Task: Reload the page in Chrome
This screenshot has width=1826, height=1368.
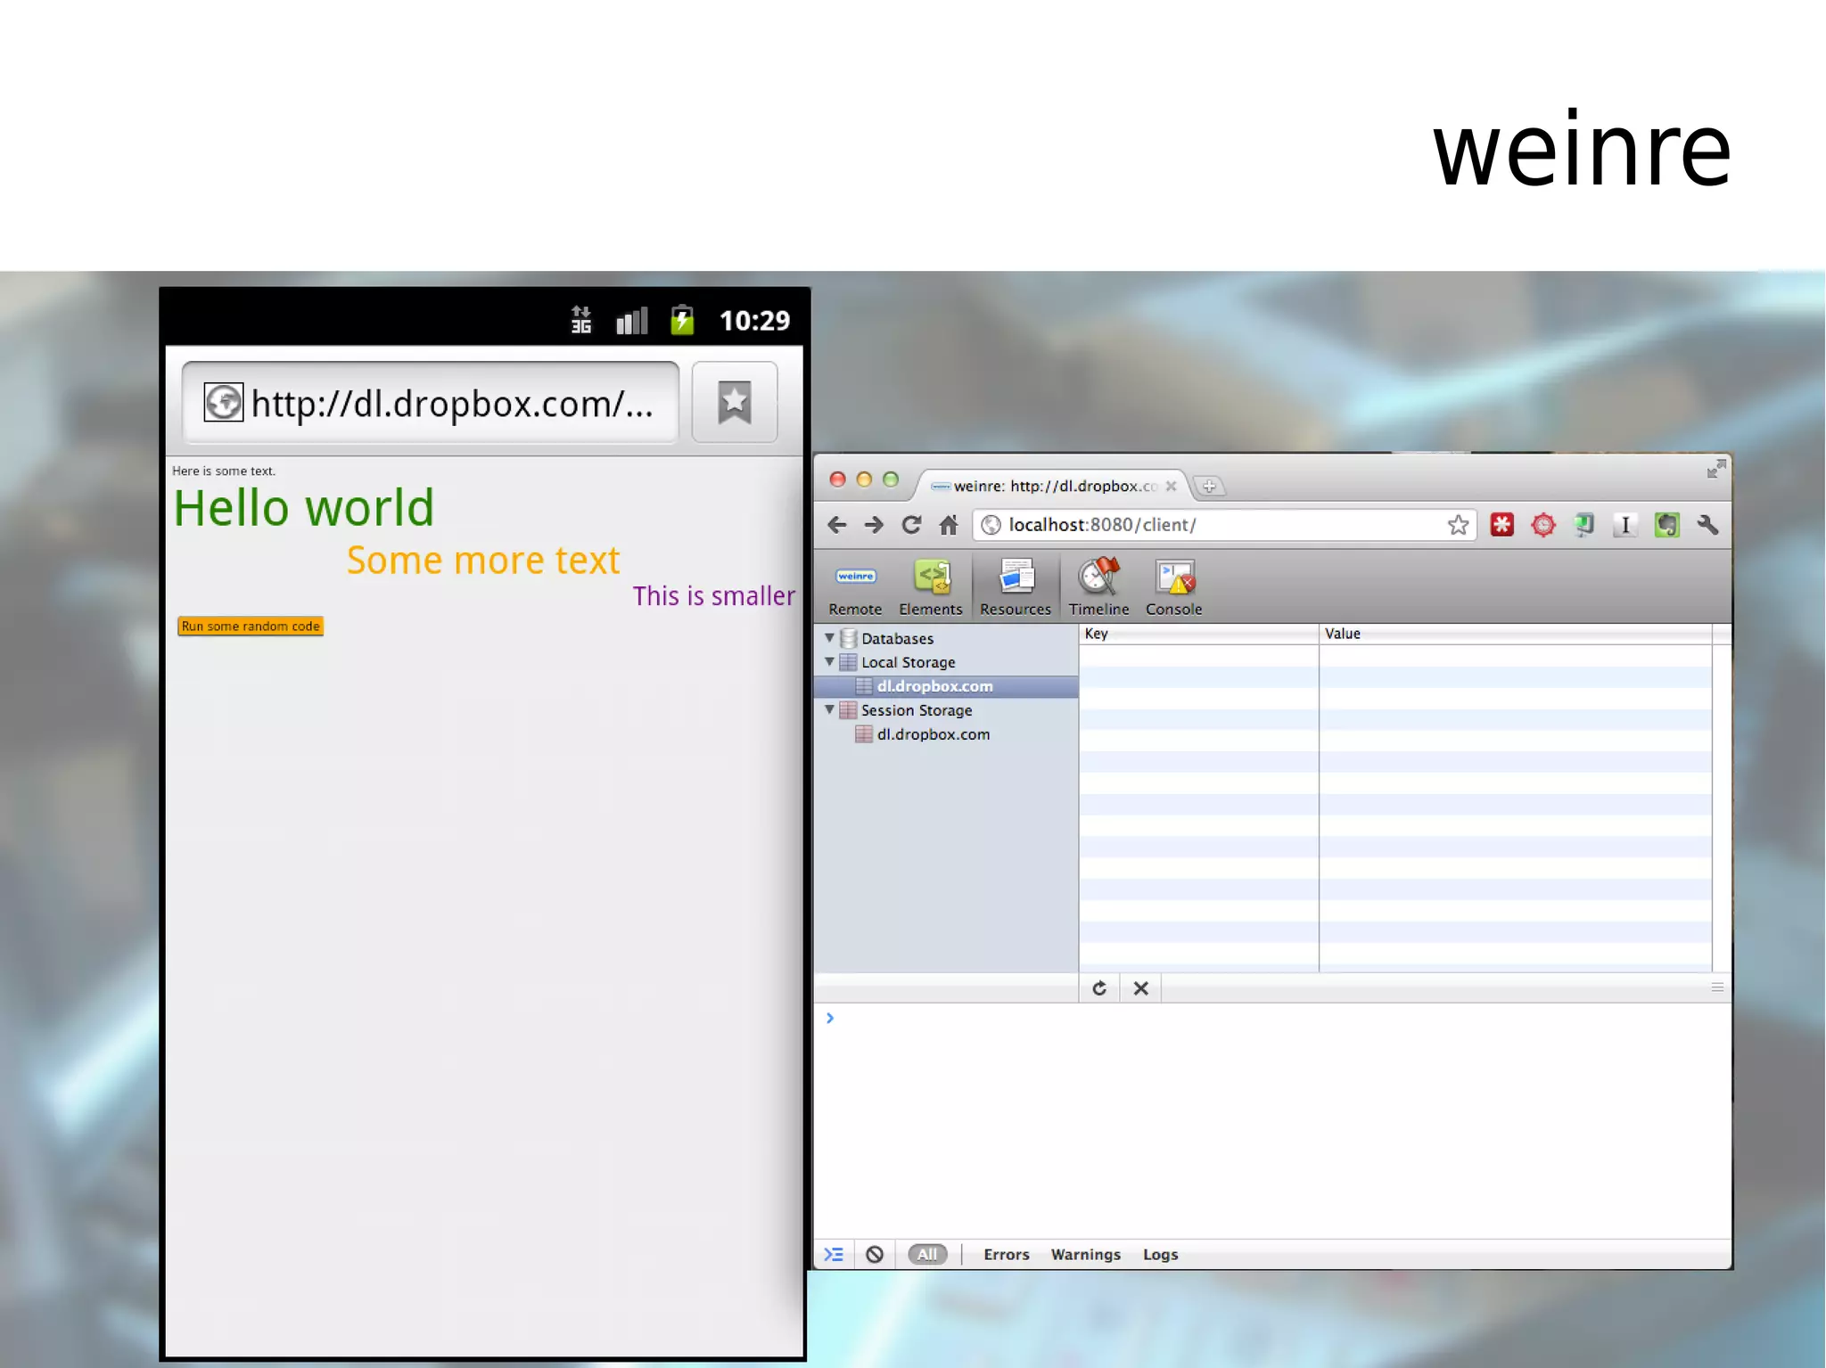Action: pos(911,525)
